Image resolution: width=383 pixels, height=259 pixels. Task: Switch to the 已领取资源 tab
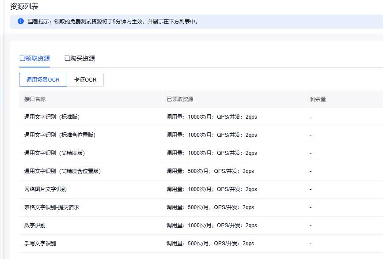34,58
